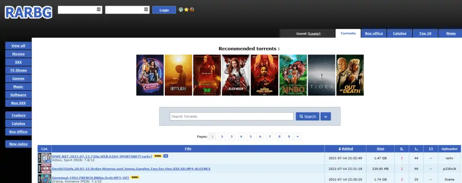This screenshot has height=183, width=462.
Task: Open the Germinal.1993.FRENCH torrent link
Action: point(90,178)
